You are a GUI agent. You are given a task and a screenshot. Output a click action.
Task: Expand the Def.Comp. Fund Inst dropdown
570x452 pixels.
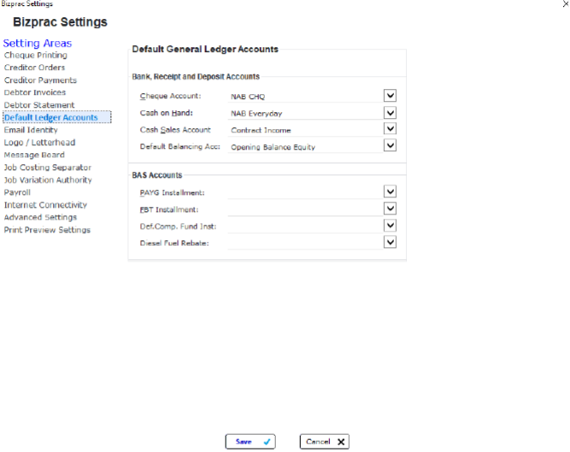click(390, 226)
